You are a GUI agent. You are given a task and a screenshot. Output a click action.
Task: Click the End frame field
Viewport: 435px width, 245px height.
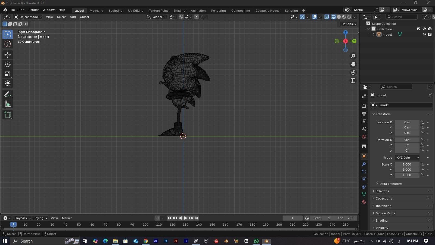346,218
